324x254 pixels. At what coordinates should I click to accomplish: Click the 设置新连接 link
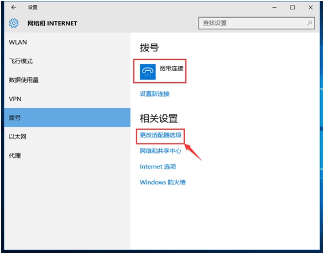tap(155, 94)
